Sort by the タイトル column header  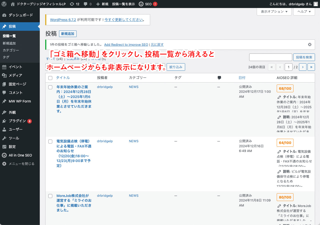pyautogui.click(x=63, y=78)
